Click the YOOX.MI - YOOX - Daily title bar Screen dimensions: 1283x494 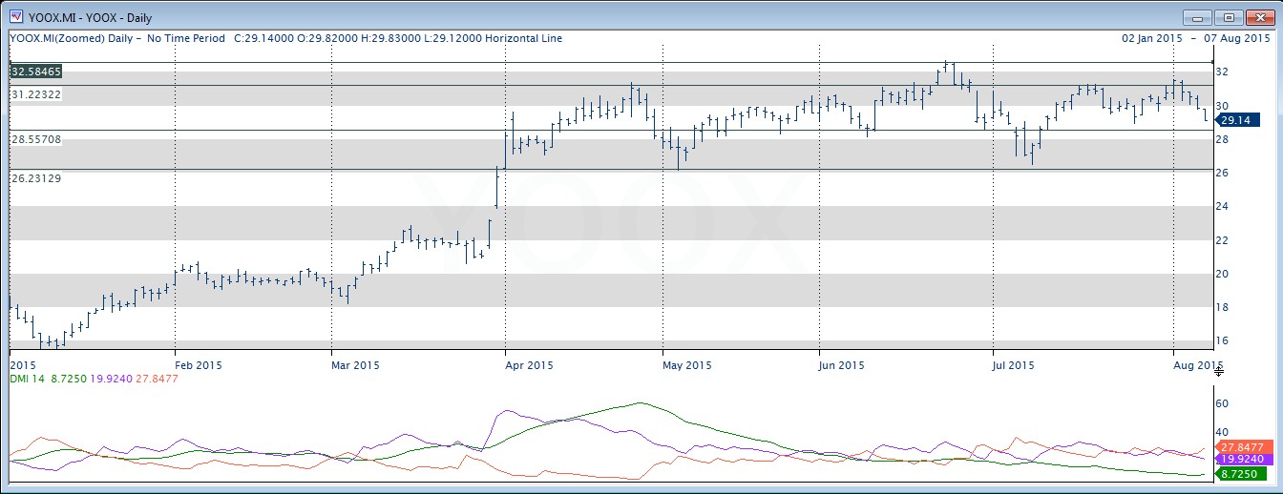(573, 17)
